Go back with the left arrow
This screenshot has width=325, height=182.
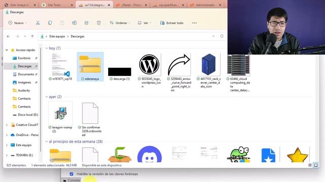(x=8, y=36)
